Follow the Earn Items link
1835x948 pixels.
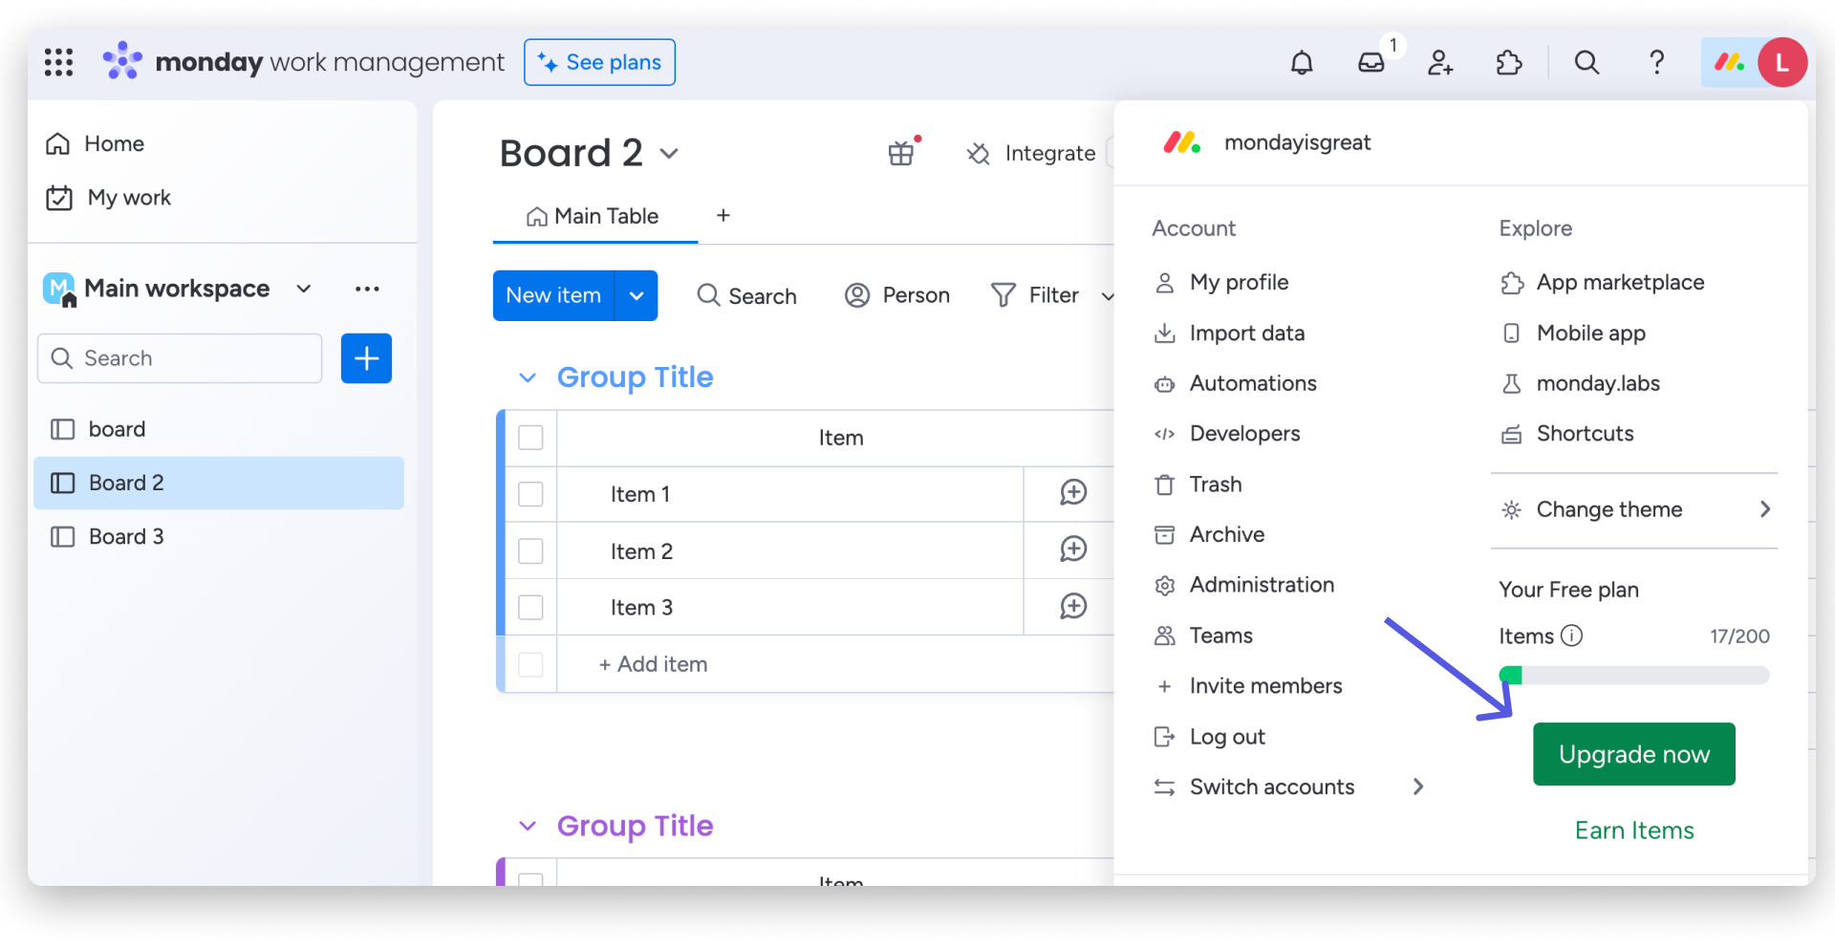pos(1633,830)
